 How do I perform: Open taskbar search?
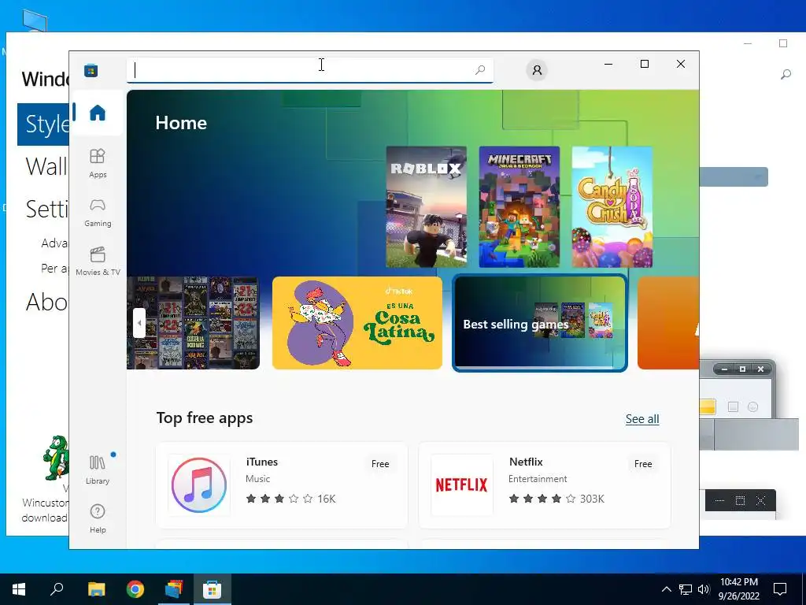tap(57, 589)
